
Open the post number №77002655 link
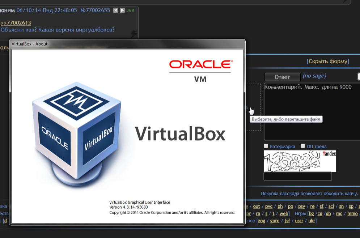click(x=95, y=10)
